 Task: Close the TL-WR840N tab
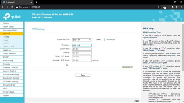pyautogui.click(x=31, y=2)
